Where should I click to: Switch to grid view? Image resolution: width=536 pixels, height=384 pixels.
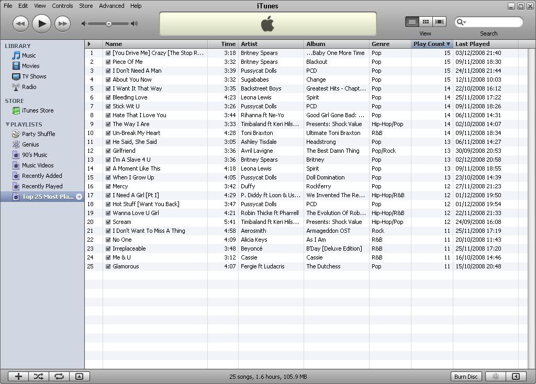(426, 22)
